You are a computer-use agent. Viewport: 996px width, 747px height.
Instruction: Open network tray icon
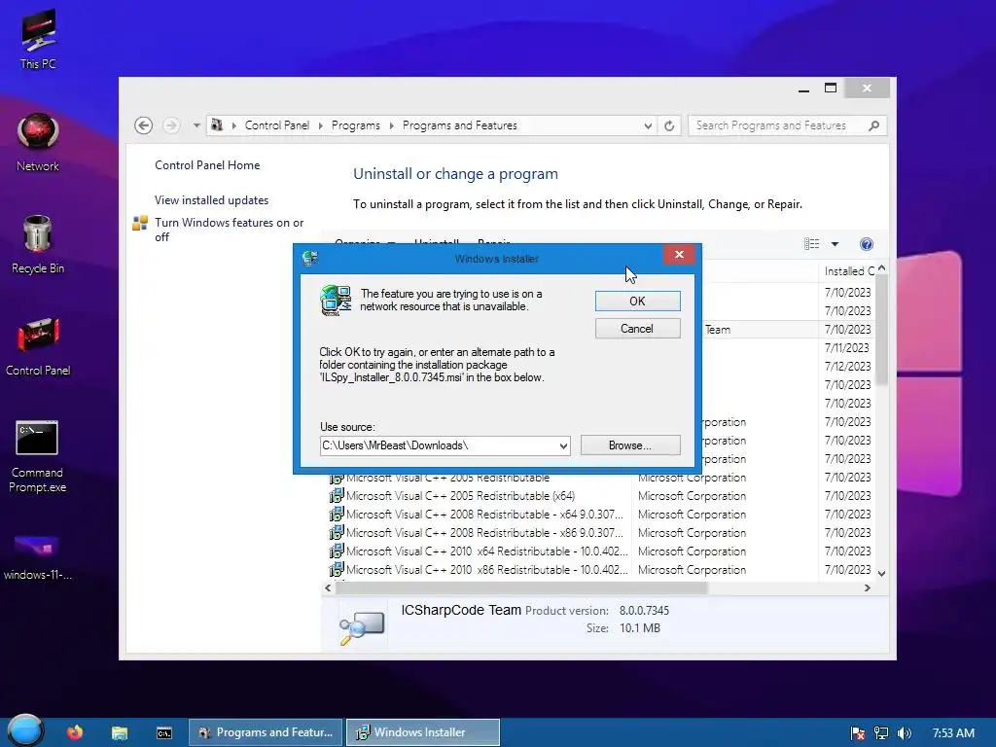tap(881, 733)
